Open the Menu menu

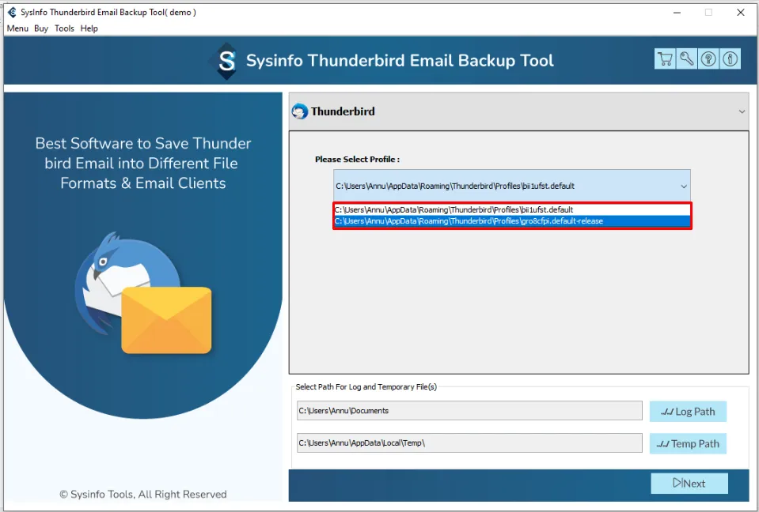tap(17, 28)
